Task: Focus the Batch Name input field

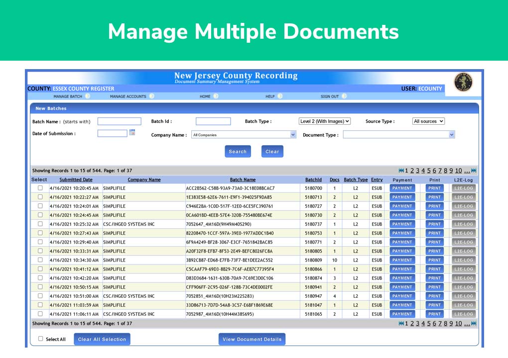Action: (119, 121)
